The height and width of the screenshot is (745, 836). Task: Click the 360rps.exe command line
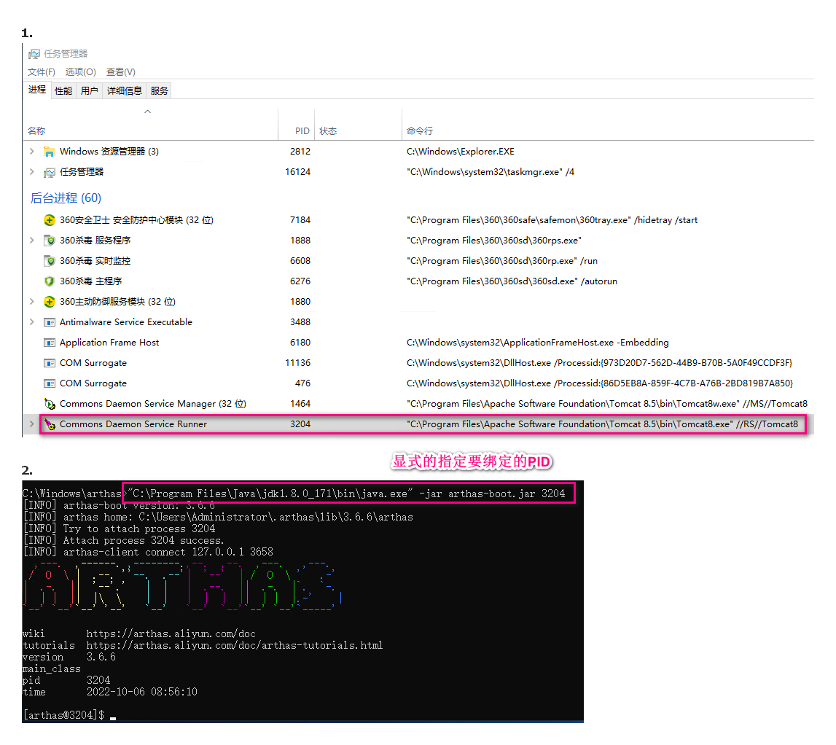click(493, 241)
